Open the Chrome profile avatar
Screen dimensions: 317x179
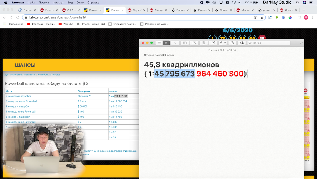pyautogui.click(x=306, y=17)
